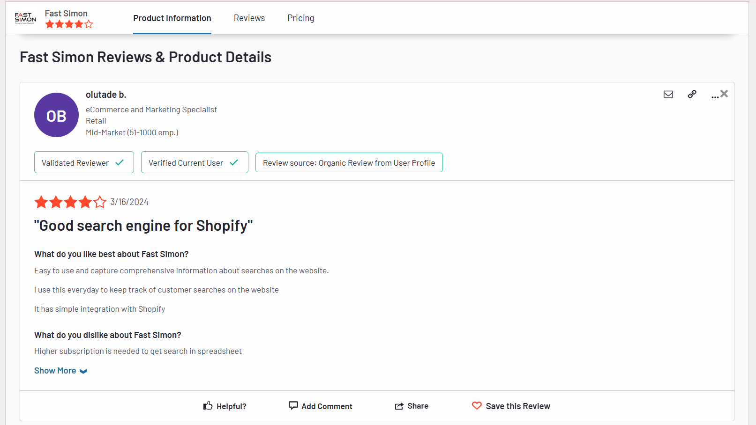Select the Product Information tab
Viewport: 756px width, 425px height.
pyautogui.click(x=172, y=18)
